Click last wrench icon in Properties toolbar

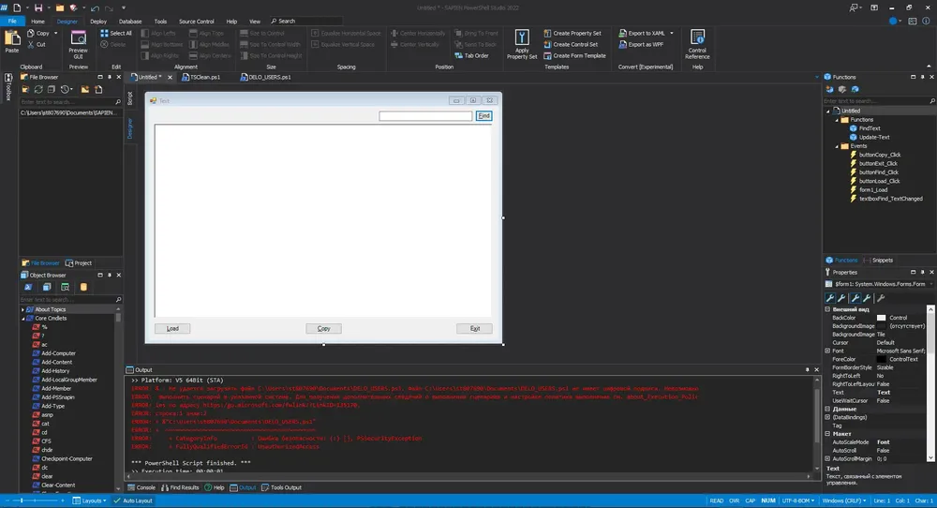tap(881, 298)
